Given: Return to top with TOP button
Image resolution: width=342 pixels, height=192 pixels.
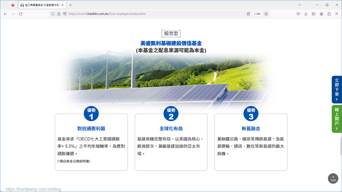Looking at the screenshot, I should pos(333,179).
